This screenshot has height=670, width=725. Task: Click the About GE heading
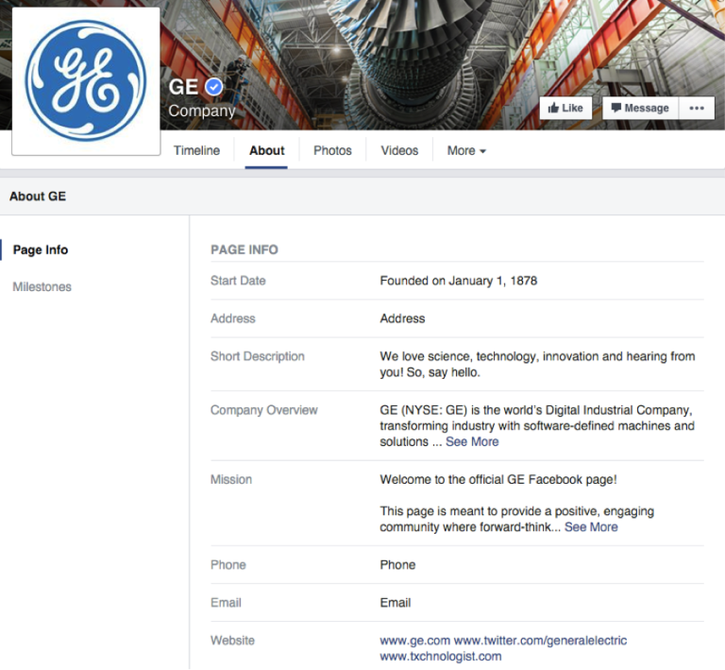(x=38, y=197)
